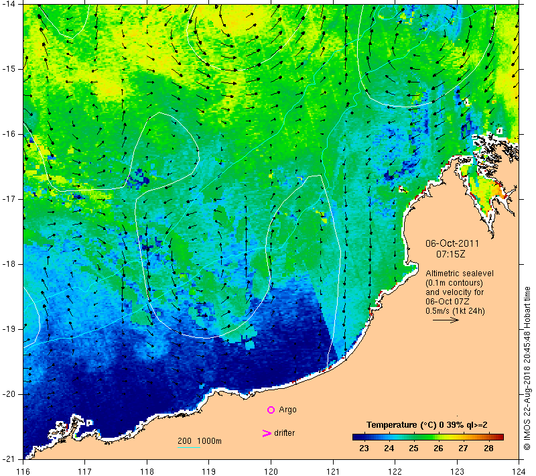The width and height of the screenshot is (536, 476).
Task: Click the 0.5m/s velocity scale arrow
Action: [446, 320]
